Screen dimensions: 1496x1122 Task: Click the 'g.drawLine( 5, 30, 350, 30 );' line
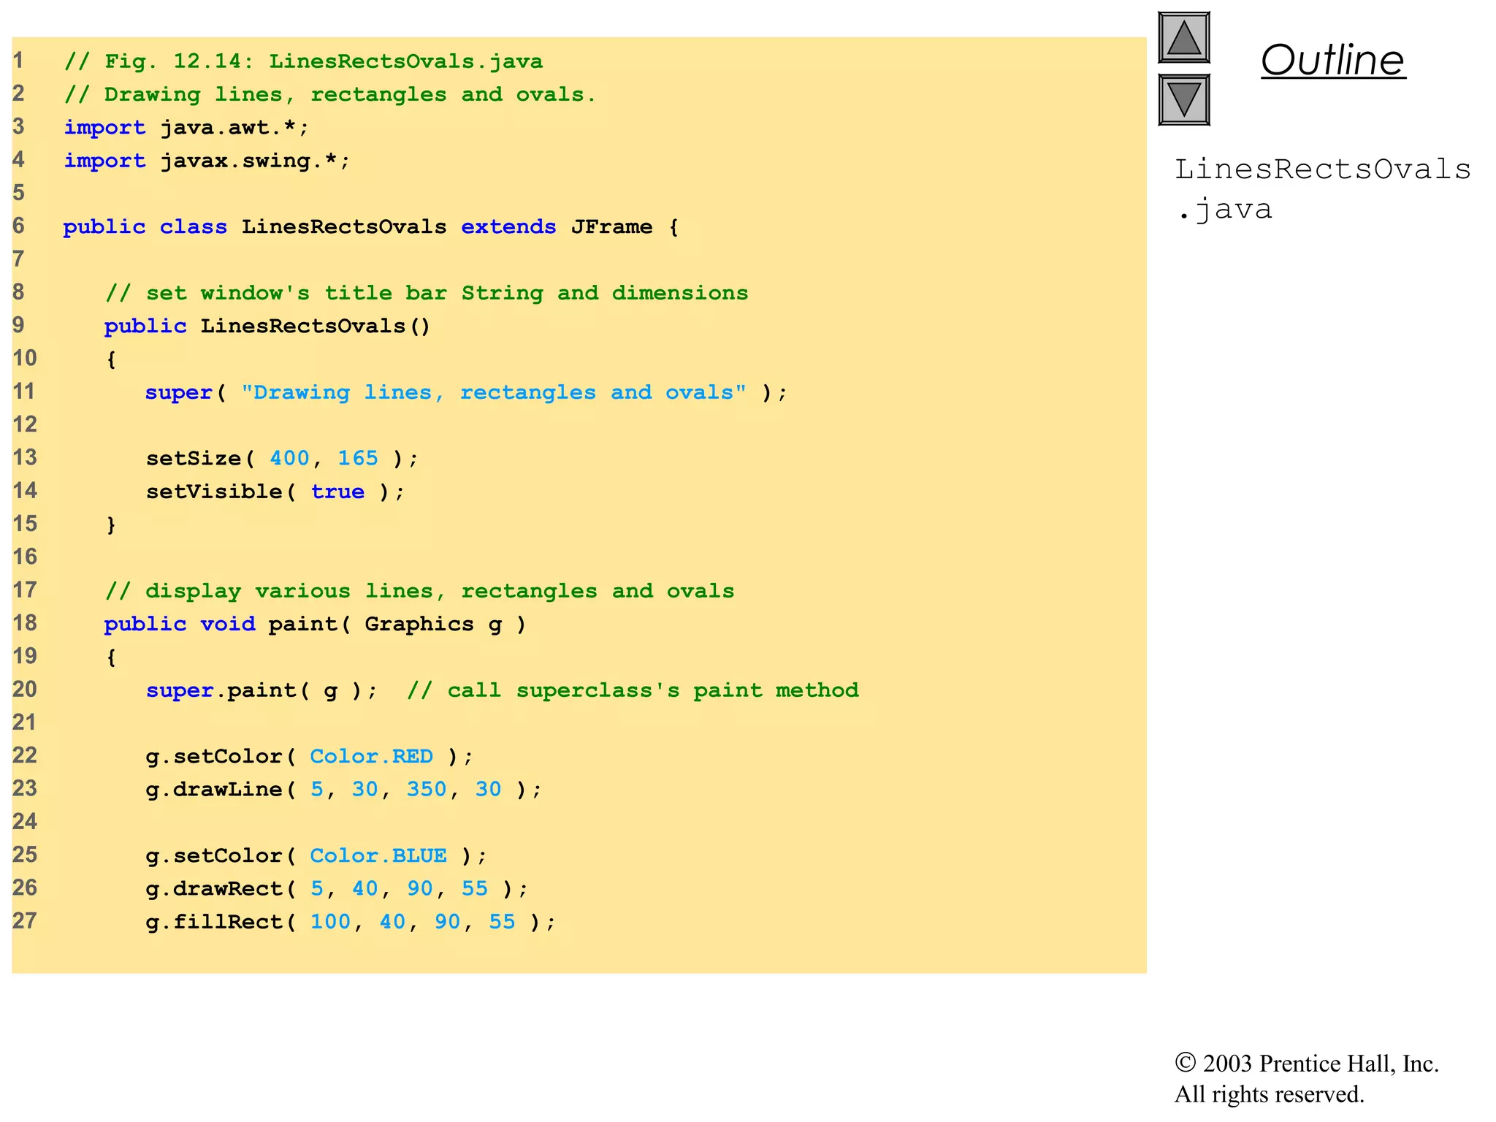tap(344, 789)
